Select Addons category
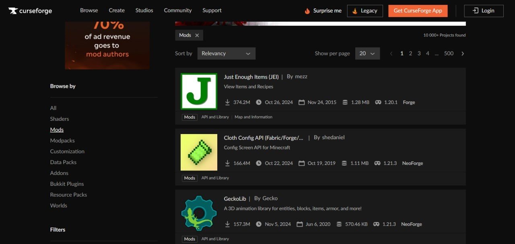 coord(59,173)
